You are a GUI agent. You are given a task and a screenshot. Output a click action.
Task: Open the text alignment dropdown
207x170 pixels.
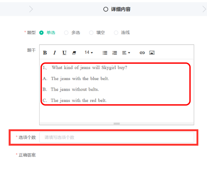click(x=126, y=53)
